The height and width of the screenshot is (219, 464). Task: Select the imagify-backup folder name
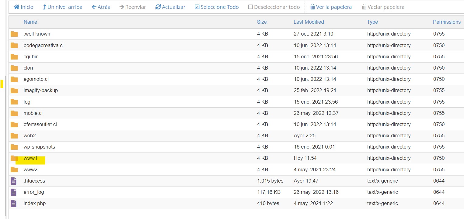click(x=41, y=90)
